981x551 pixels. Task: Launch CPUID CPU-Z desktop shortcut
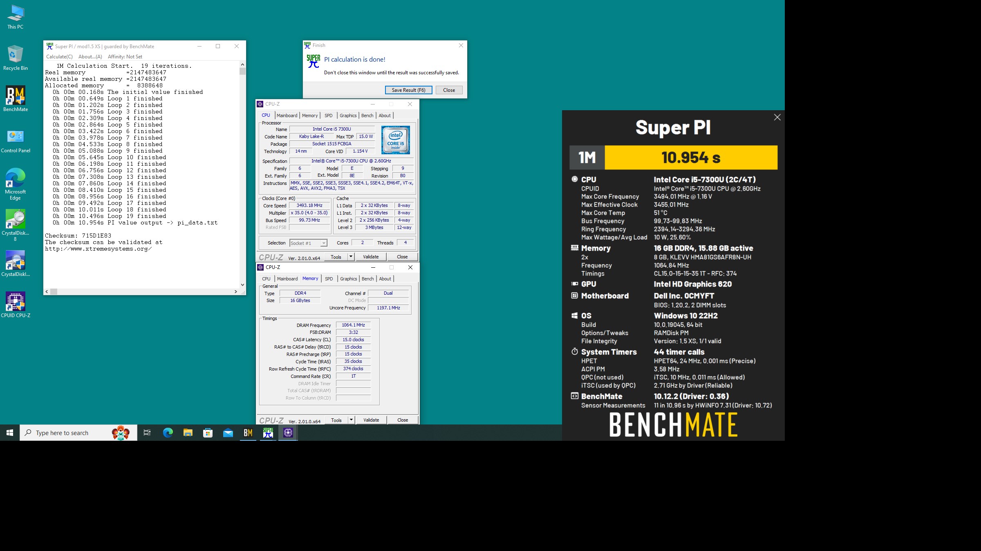tap(16, 305)
